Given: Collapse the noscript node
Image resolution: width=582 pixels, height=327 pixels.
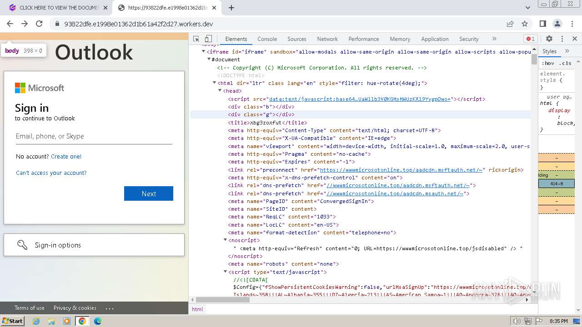Looking at the screenshot, I should (x=225, y=240).
